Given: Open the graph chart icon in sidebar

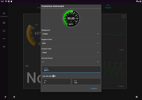Looking at the screenshot, I should pyautogui.click(x=4, y=31).
